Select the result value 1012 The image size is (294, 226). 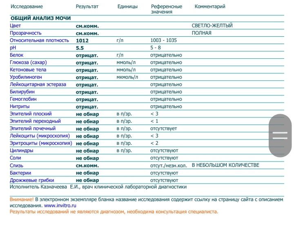82,41
